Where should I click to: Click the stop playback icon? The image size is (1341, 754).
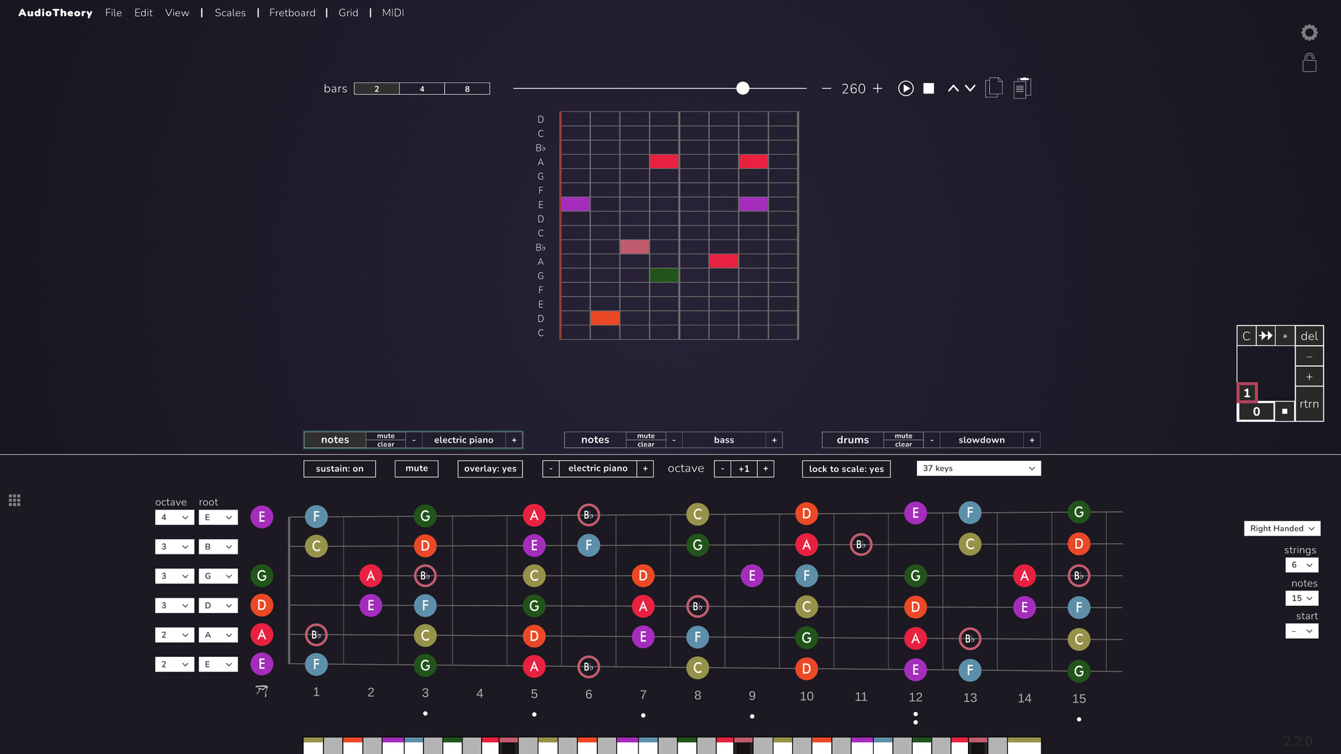click(928, 89)
